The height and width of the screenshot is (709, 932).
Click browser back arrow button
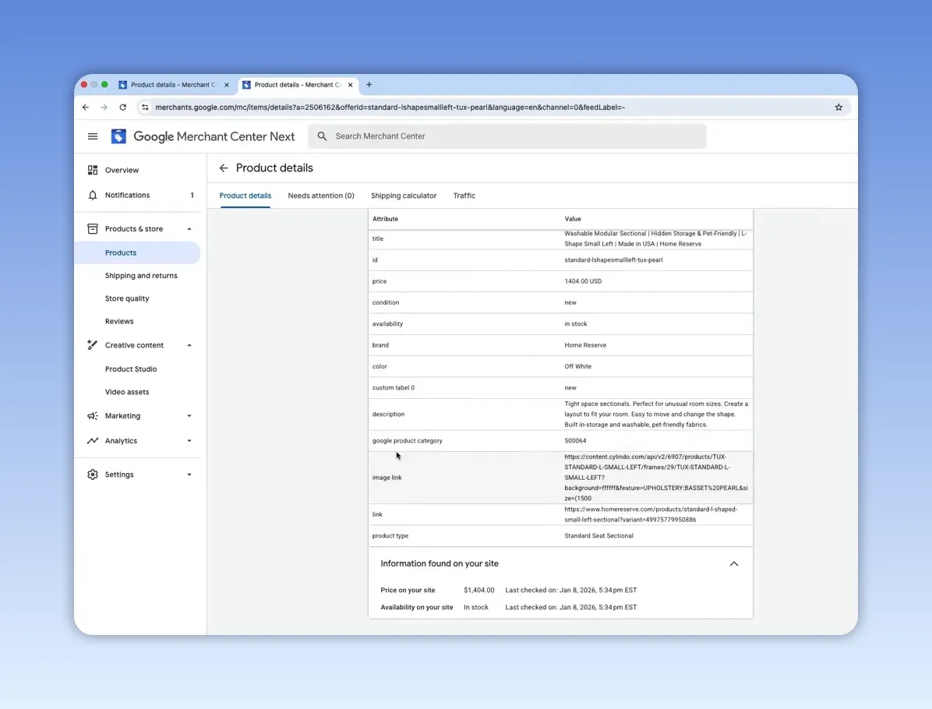point(86,108)
